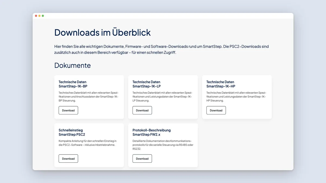Click the green maximize window dot
Viewport: 326px width, 183px height.
click(x=43, y=16)
